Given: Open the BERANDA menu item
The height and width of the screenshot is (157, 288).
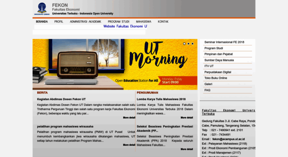Looking at the screenshot, I should tap(42, 22).
